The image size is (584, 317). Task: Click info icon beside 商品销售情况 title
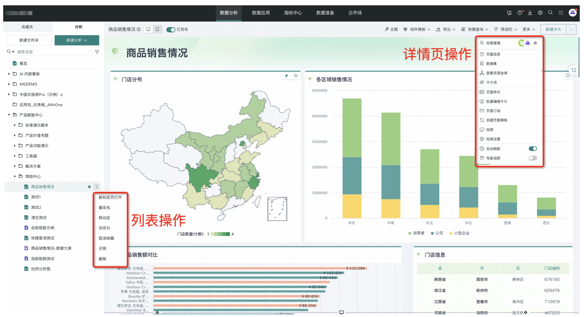tap(139, 29)
